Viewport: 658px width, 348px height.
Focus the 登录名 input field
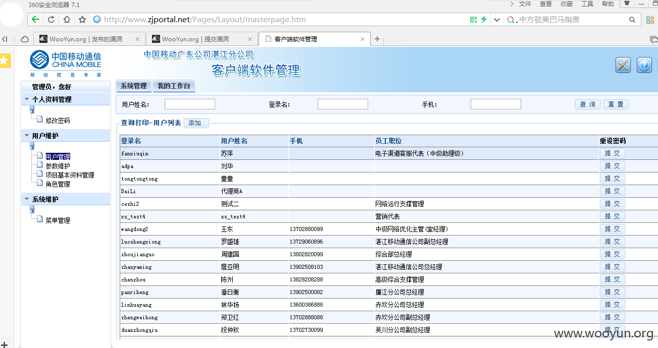pos(343,104)
